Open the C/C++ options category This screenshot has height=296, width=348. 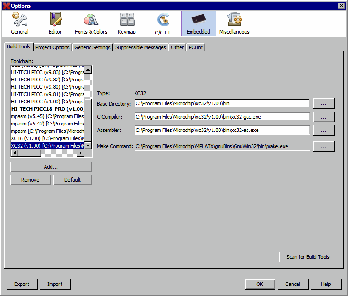pos(163,23)
